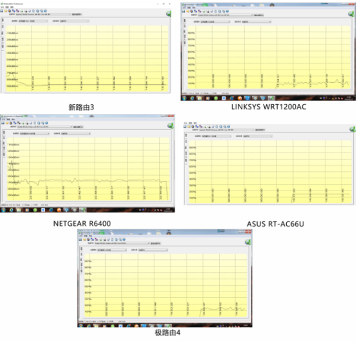
Task: Click the yellow folder icon in 新路由3 window
Action: click(x=6, y=11)
